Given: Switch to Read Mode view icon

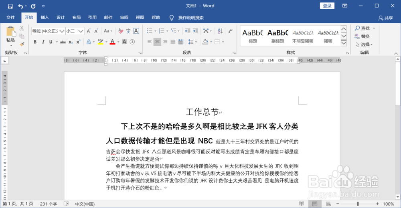Looking at the screenshot, I should click(302, 204).
